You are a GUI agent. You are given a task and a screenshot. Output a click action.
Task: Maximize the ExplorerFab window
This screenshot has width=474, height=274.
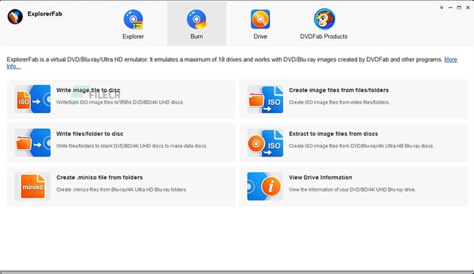click(459, 7)
